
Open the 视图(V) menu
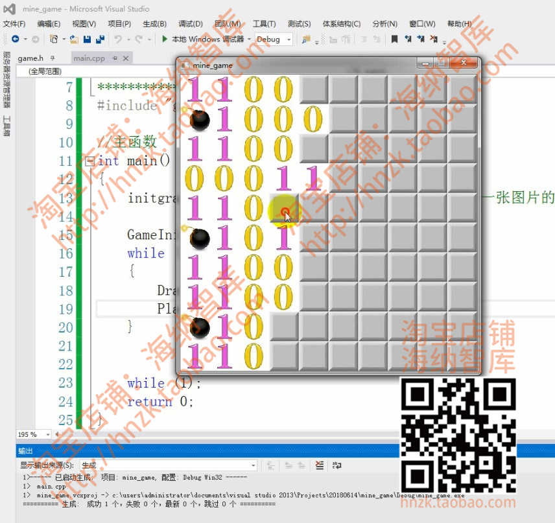84,24
